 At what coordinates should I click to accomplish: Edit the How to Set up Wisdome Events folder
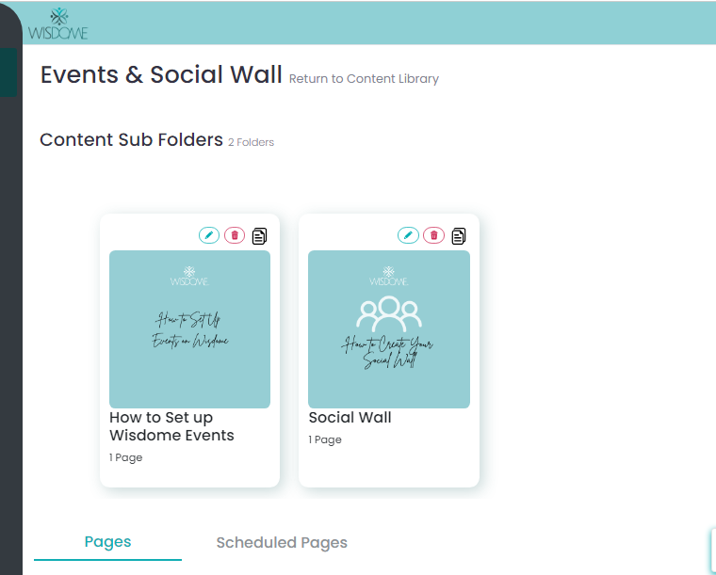point(209,235)
